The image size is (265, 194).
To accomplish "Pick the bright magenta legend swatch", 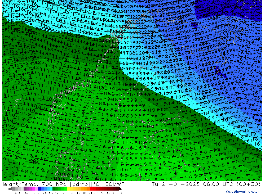I will tap(33, 189).
